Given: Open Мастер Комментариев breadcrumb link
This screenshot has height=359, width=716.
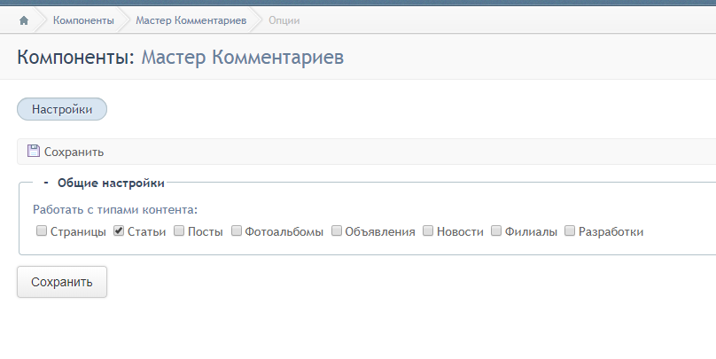Looking at the screenshot, I should coord(191,20).
